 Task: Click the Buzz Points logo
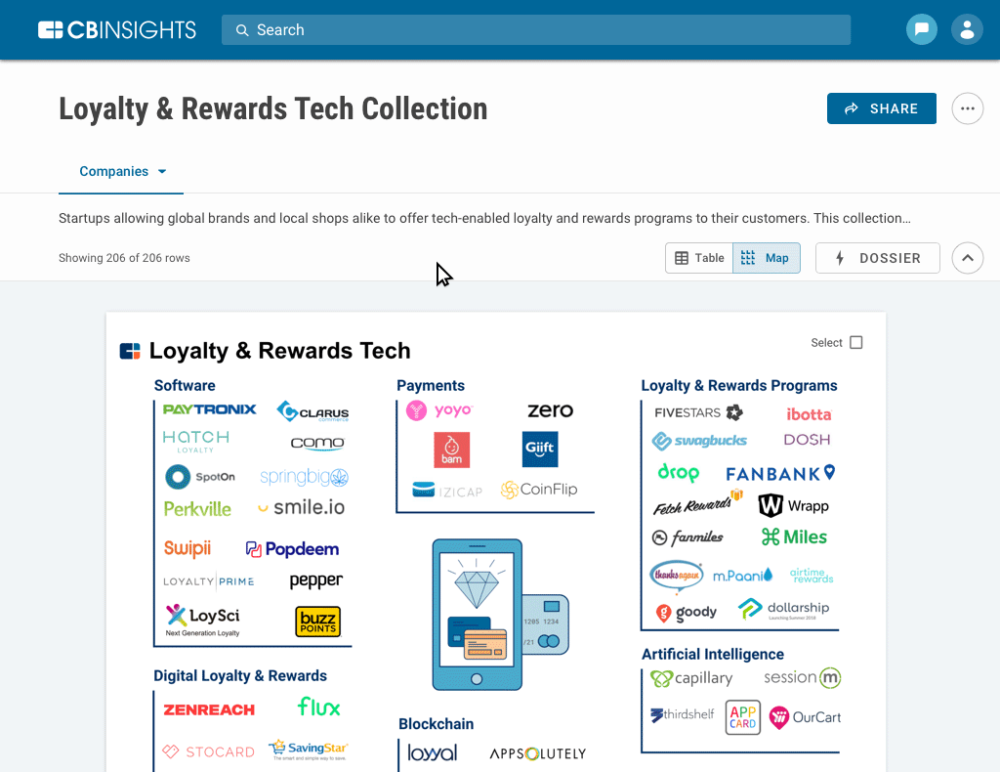pyautogui.click(x=317, y=622)
